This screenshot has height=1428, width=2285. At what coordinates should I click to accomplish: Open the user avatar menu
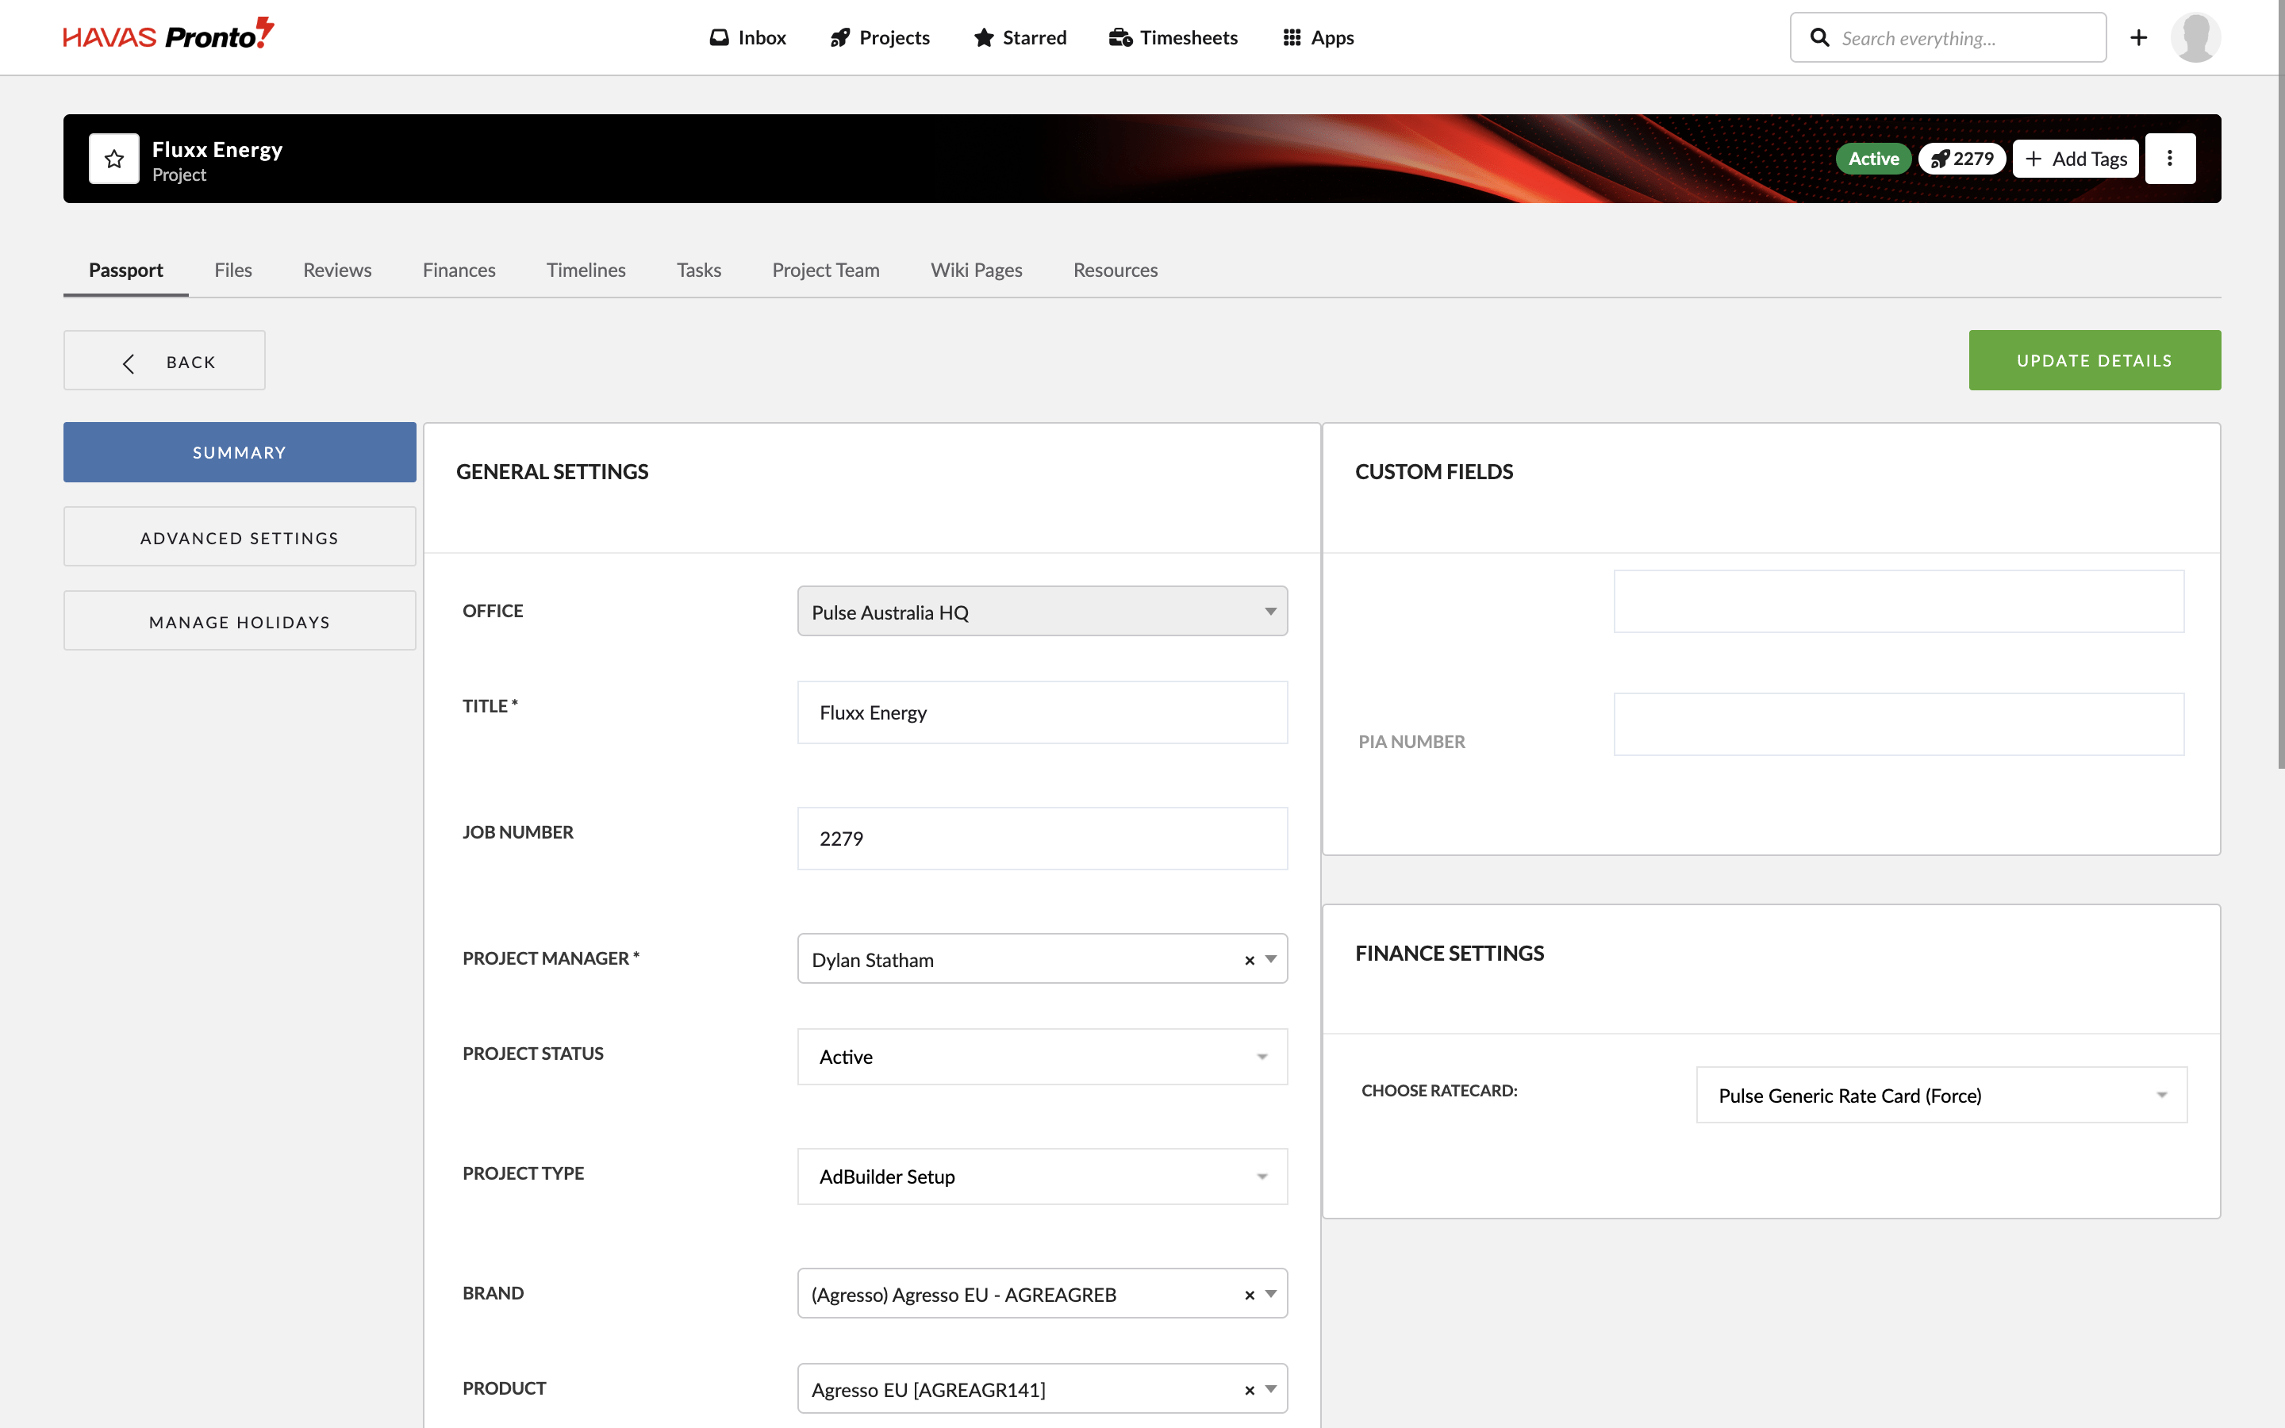point(2195,38)
